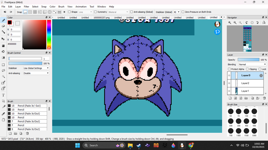Duplicate layer icon in Layer panel
268x150 pixels.
[253, 98]
